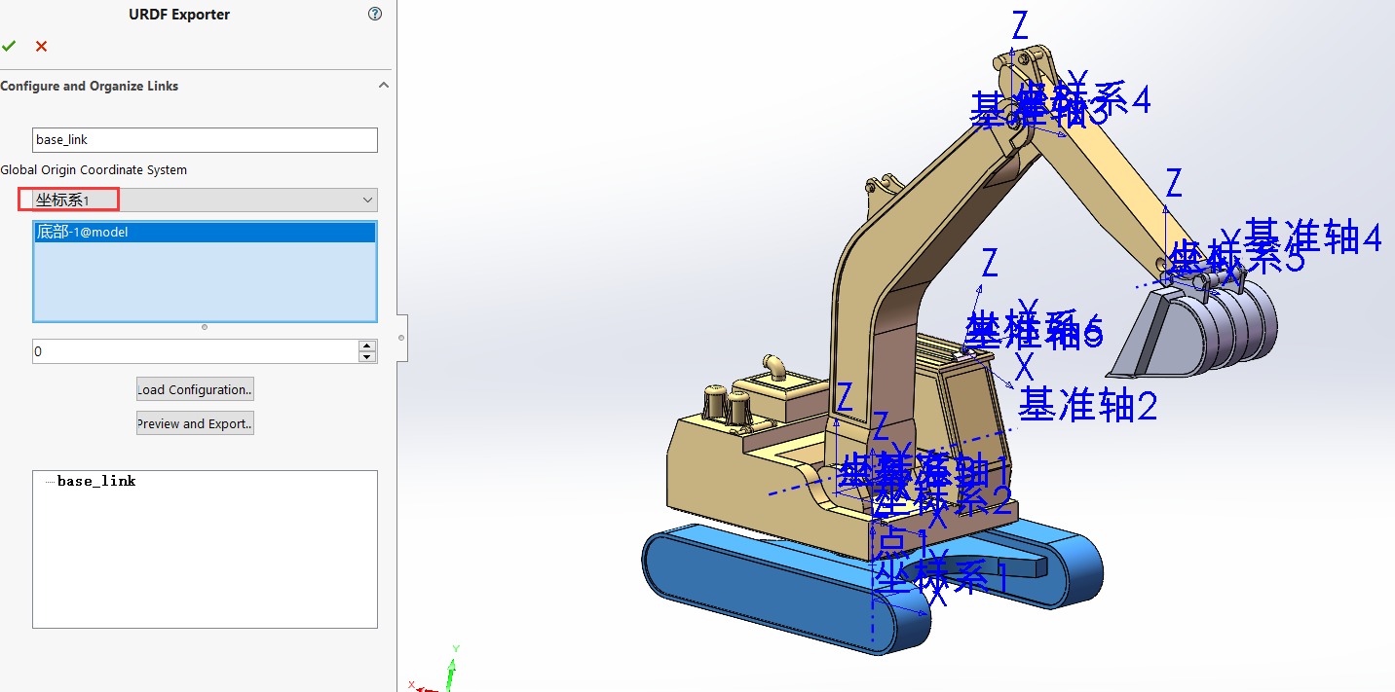Viewport: 1395px width, 692px height.
Task: Click the panel collapse handle on splitter
Action: pos(401,337)
